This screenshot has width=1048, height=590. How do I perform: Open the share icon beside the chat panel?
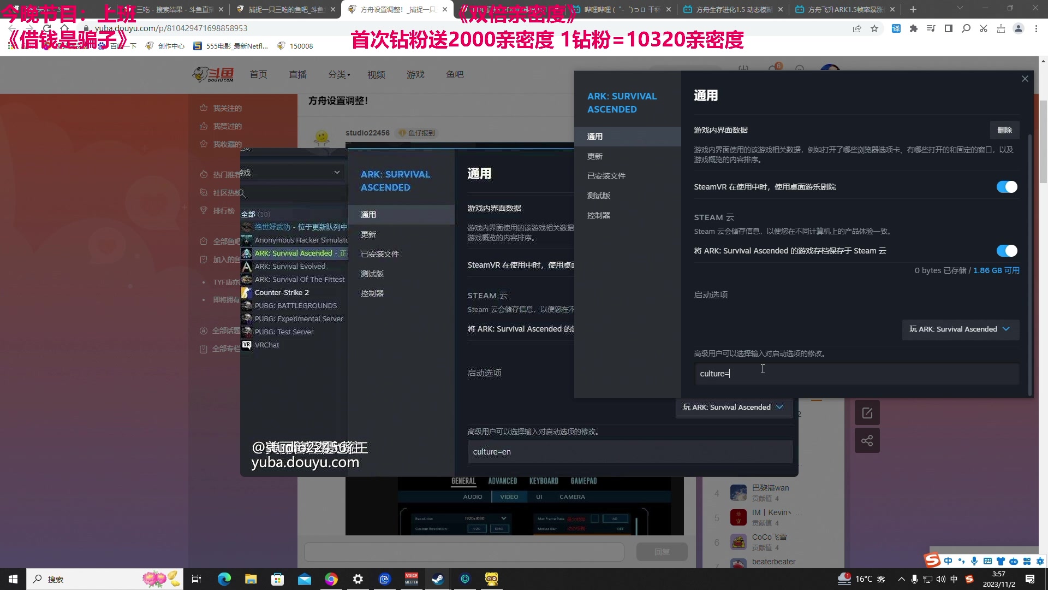[867, 440]
